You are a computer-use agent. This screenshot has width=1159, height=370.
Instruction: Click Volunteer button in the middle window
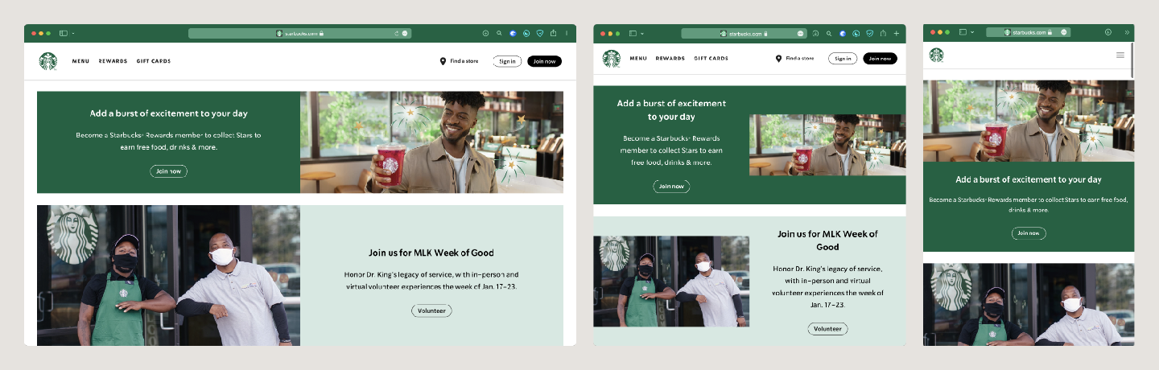(x=827, y=329)
